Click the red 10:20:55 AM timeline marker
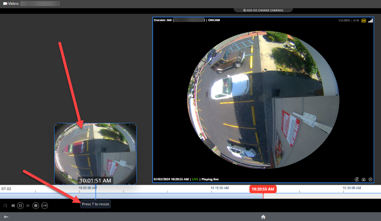The width and height of the screenshot is (381, 221). (x=263, y=189)
